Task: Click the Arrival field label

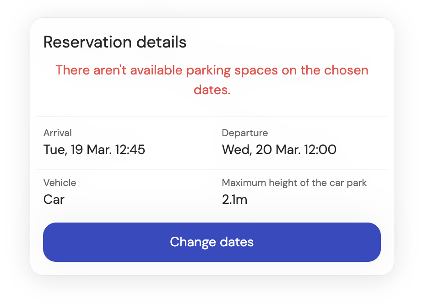Action: point(57,133)
